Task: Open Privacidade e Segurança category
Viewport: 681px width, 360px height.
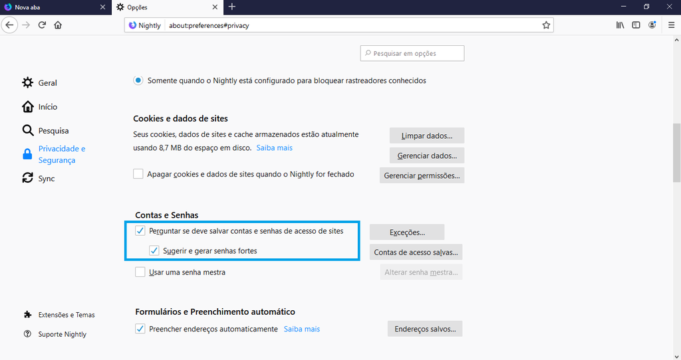Action: pos(62,154)
